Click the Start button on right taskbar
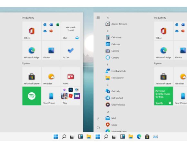The width and height of the screenshot is (187, 148). tap(98, 136)
